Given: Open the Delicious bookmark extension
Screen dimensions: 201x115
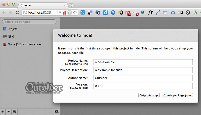Looking at the screenshot, I should point(90,12).
